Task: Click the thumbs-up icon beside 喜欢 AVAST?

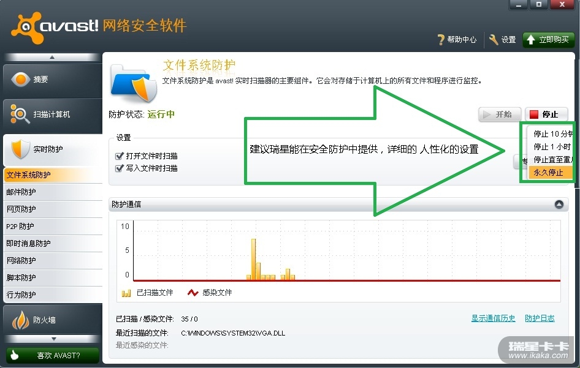Action: coord(15,355)
